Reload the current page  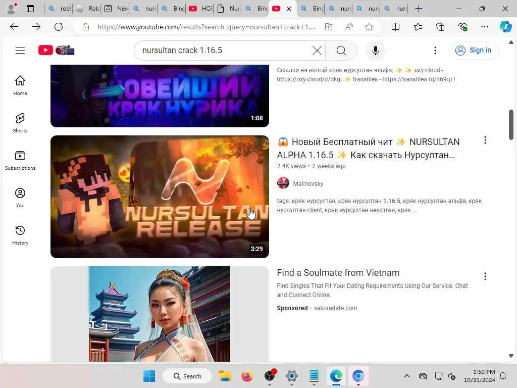[x=59, y=27]
